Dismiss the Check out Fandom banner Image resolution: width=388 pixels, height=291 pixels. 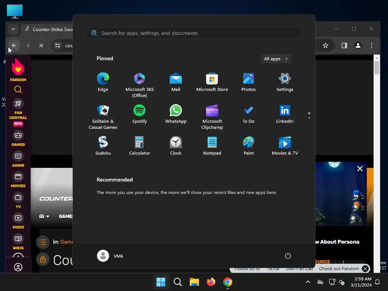pyautogui.click(x=365, y=269)
